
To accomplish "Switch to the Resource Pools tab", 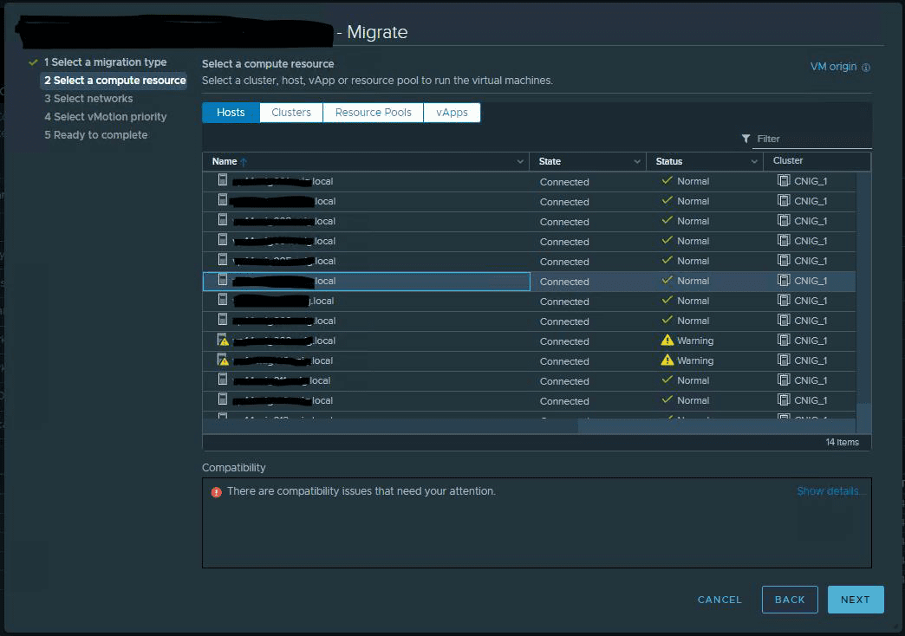I will [374, 113].
